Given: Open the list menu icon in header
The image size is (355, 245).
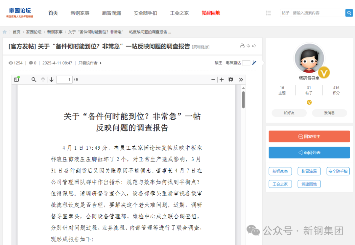Looking at the screenshot, I should pos(269,13).
